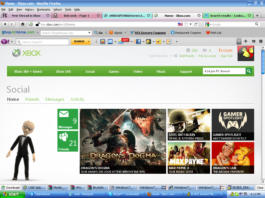Image resolution: width=265 pixels, height=198 pixels.
Task: Check the 85° weather toolbar icon
Action: [x=124, y=41]
